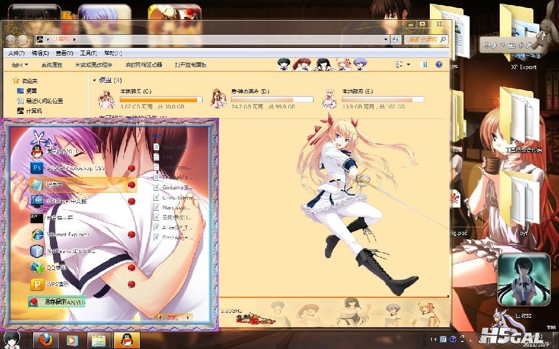The width and height of the screenshot is (559, 349).
Task: Collapse the Hard Disk Drives (3) group
Action: 94,80
